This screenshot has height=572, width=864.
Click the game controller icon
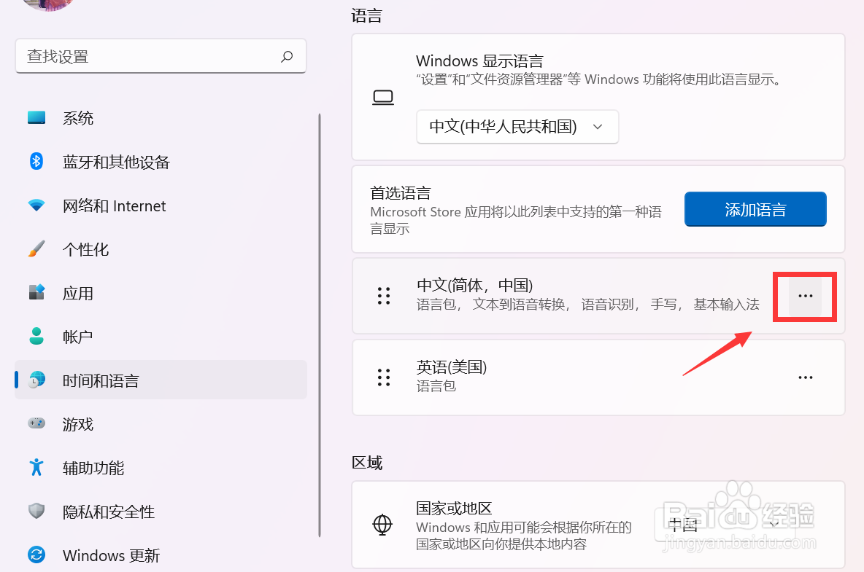tap(36, 423)
